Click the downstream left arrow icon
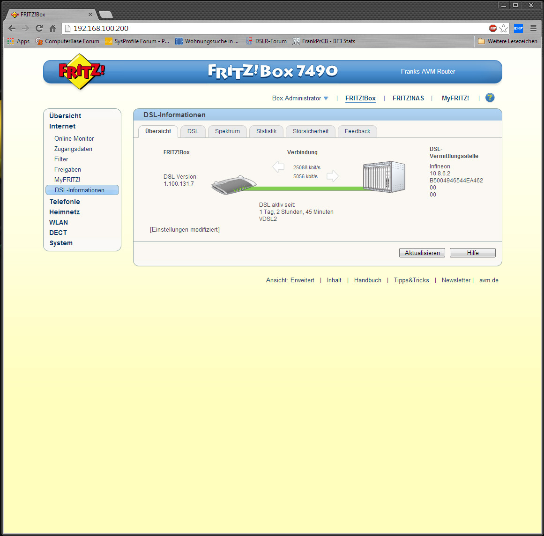544x536 pixels. pos(278,167)
